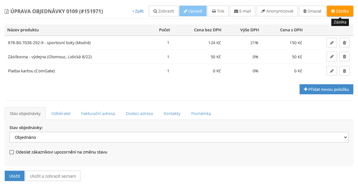Remove the Zásilkovna shipping item
358x187 pixels.
pos(344,57)
